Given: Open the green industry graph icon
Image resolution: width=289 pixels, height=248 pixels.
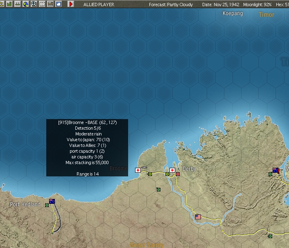Looking at the screenshot, I should pos(9,4).
